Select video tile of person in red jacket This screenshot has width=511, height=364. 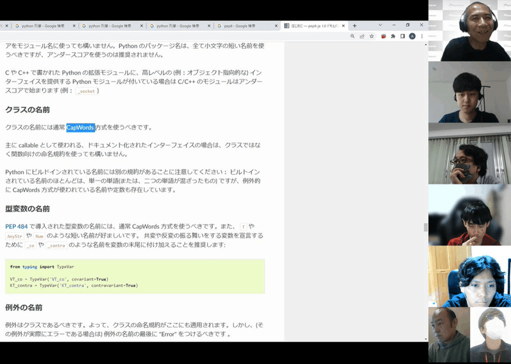click(469, 215)
